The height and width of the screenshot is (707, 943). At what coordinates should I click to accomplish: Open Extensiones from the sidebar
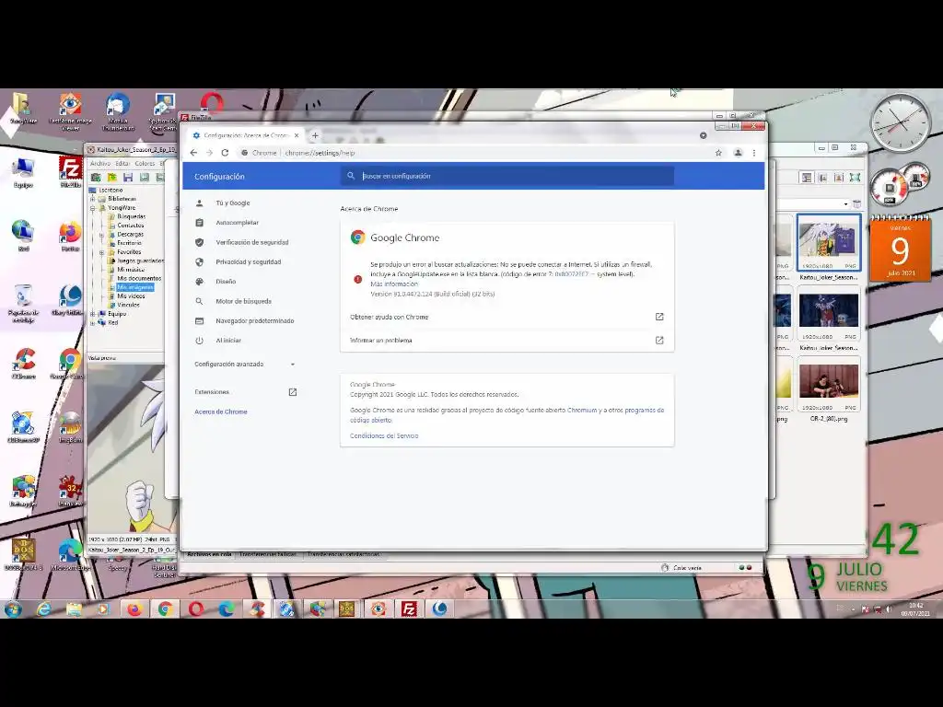tap(245, 392)
